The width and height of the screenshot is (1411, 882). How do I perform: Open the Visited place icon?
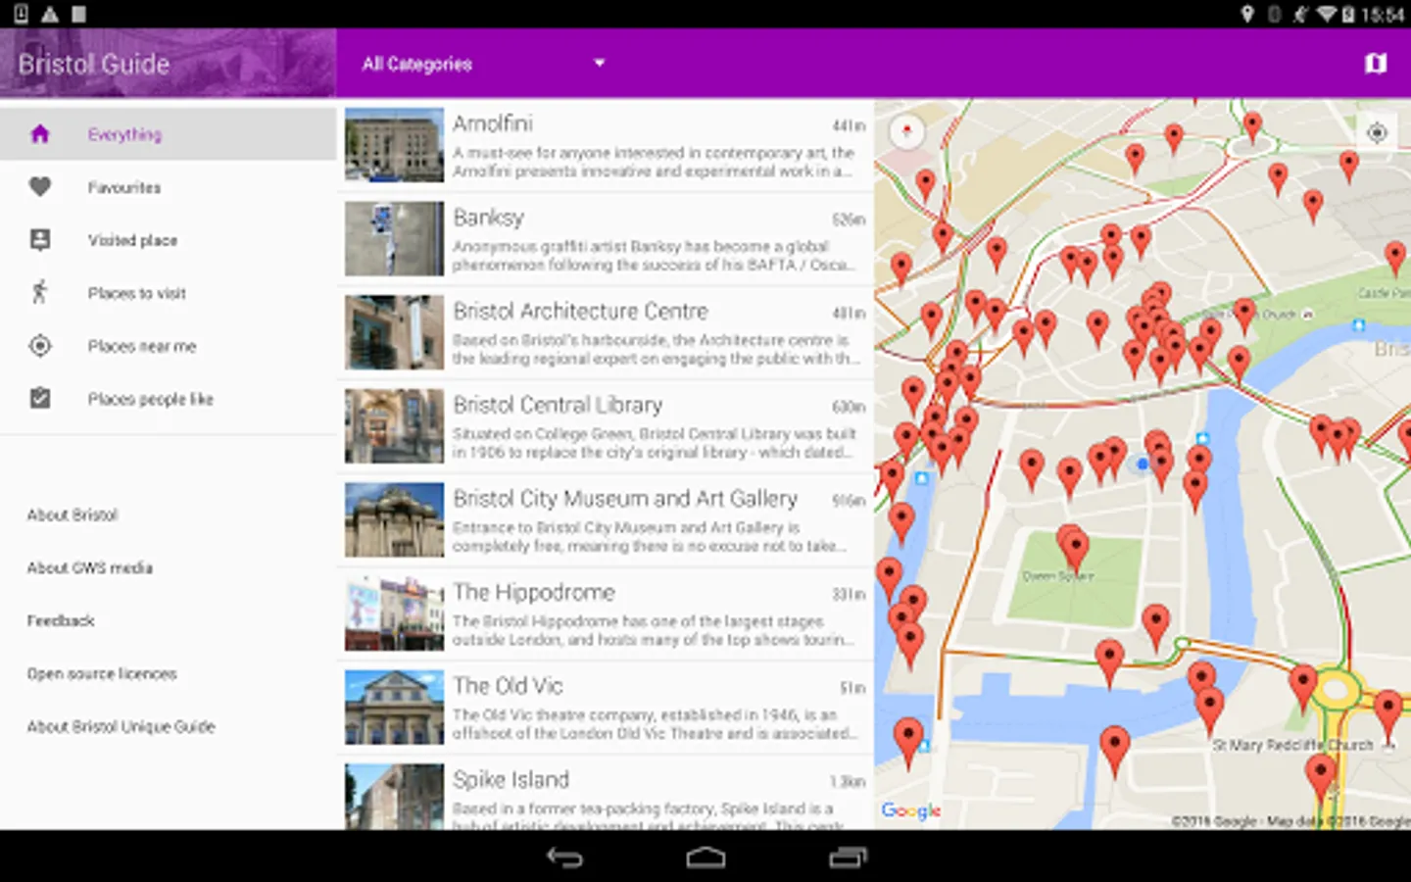39,240
